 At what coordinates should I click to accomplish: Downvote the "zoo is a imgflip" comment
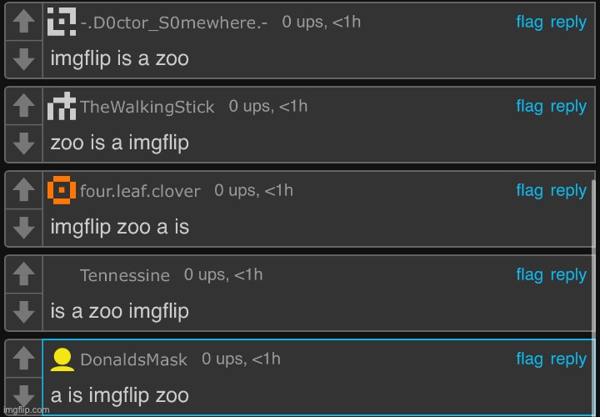coord(24,143)
